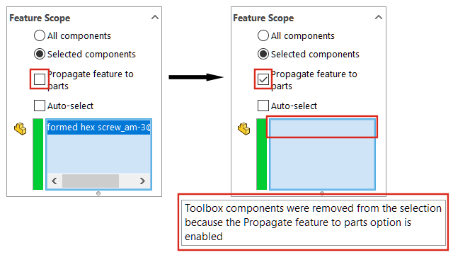Click the empty selection box in right panel
Viewport: 453px width, 255px height.
click(x=323, y=154)
